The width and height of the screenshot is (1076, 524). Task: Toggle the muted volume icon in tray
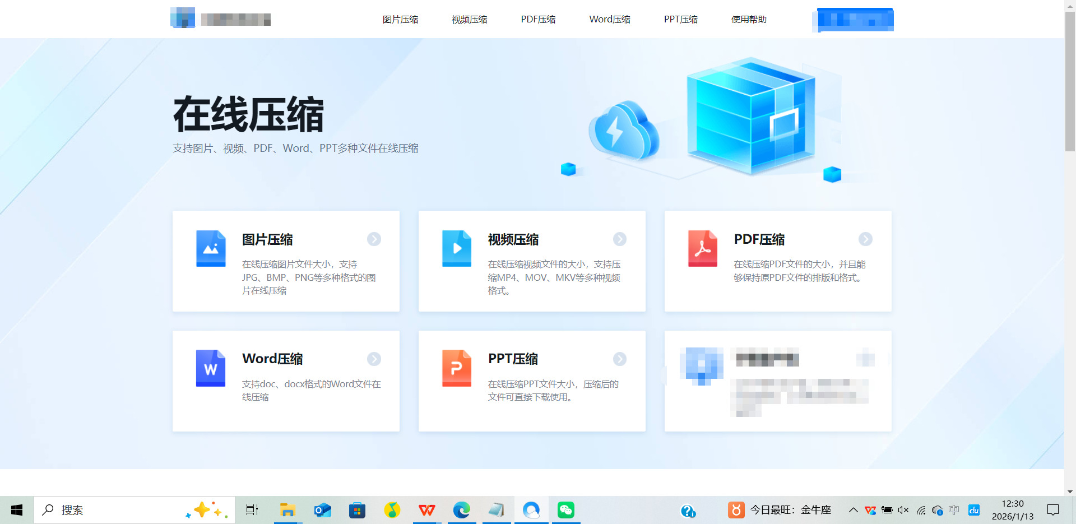point(903,510)
